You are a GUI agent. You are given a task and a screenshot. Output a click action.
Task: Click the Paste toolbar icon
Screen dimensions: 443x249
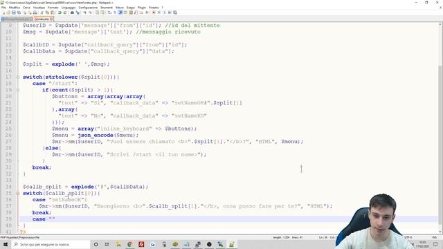coord(53,12)
